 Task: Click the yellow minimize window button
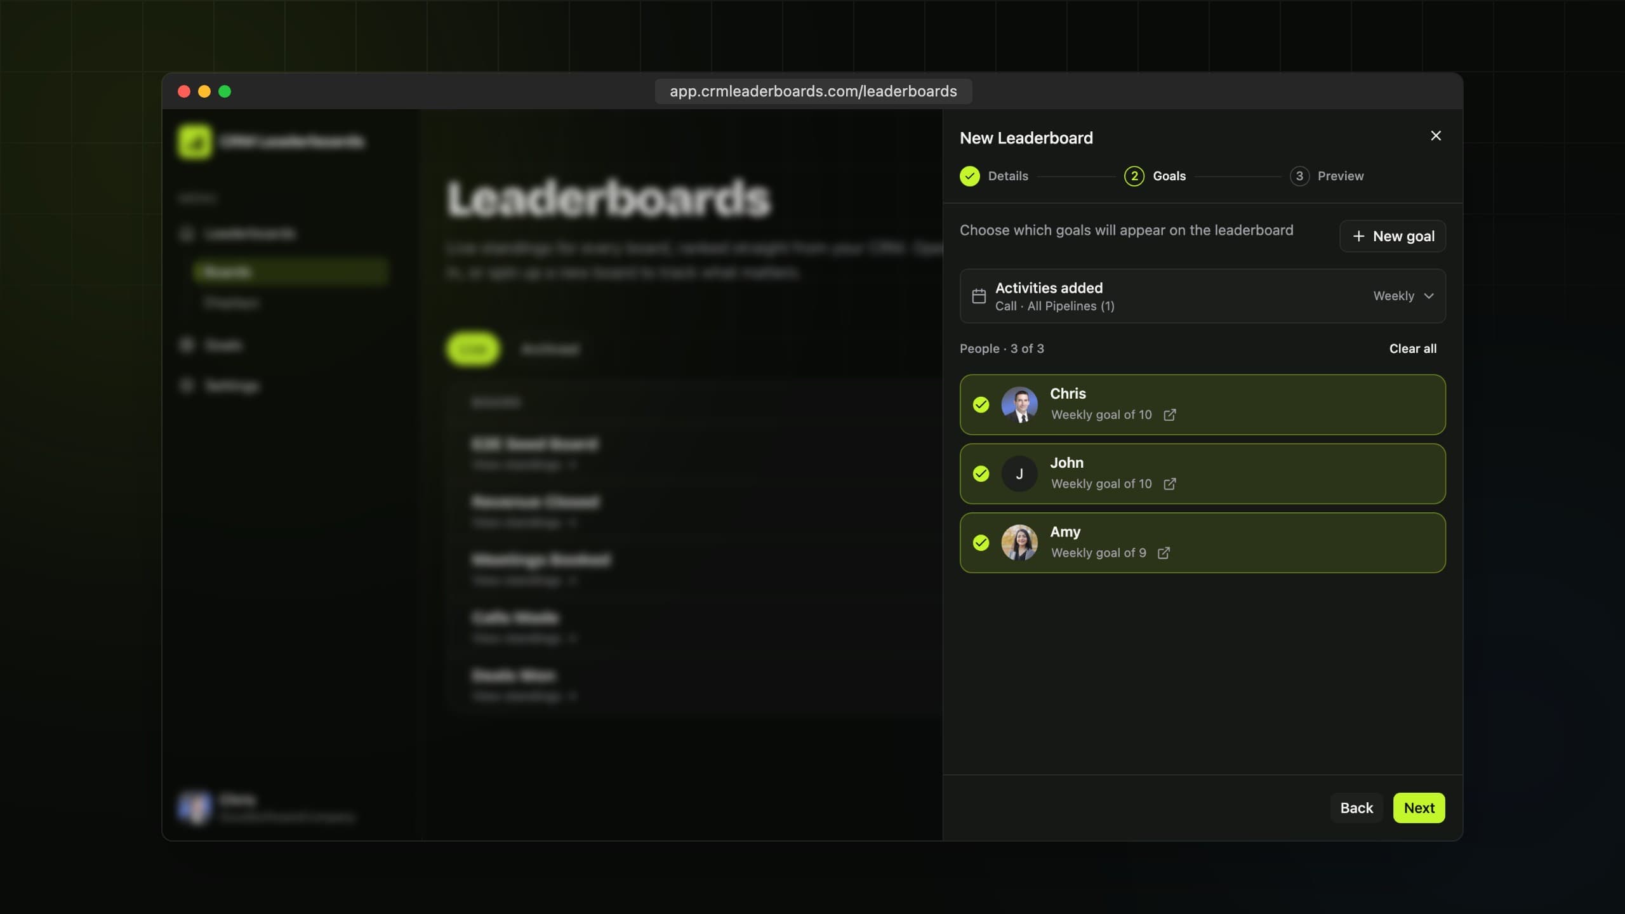[204, 91]
